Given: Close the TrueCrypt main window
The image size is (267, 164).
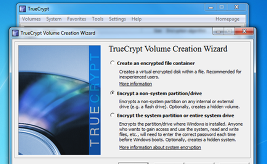Looking at the screenshot, I should [x=237, y=7].
